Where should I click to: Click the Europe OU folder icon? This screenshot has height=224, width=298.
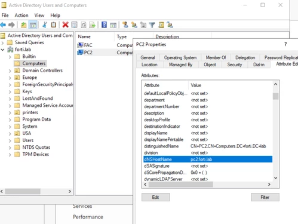17,78
